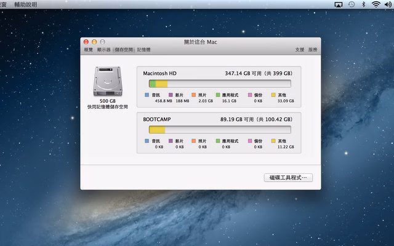Click the purple 影片 swatch under Macintosh HD
The image size is (394, 246).
click(171, 95)
